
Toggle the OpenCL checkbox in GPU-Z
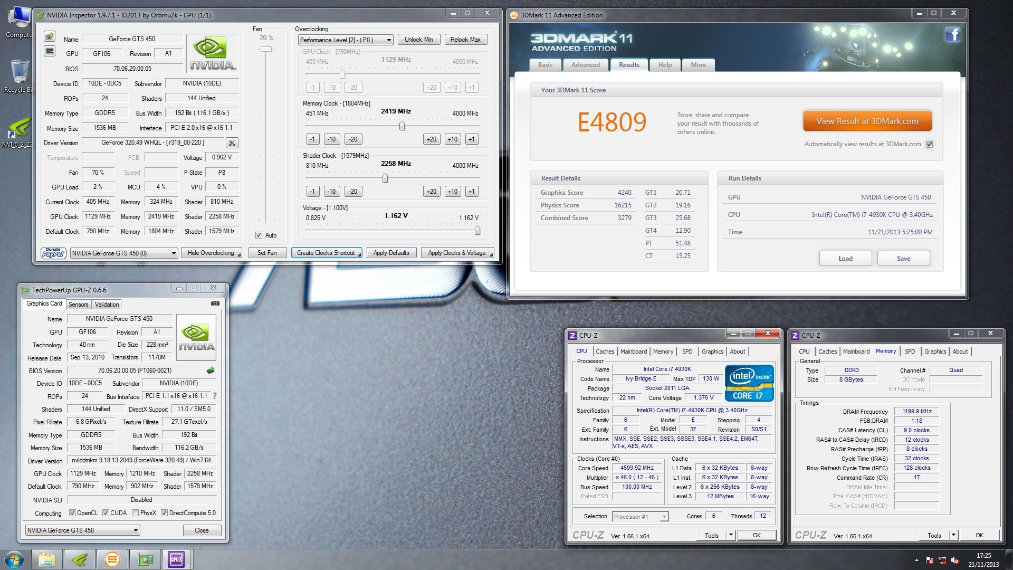coord(73,513)
